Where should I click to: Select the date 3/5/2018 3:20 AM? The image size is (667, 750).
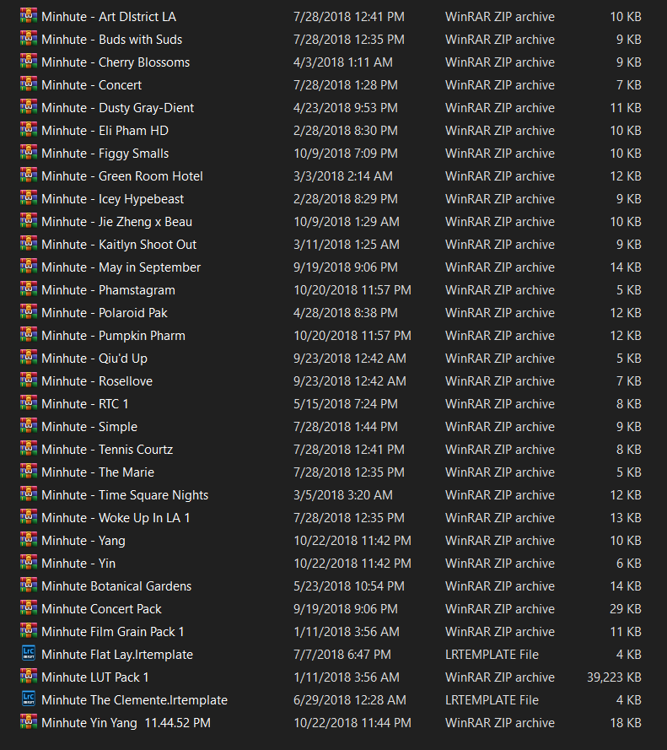[x=343, y=495]
